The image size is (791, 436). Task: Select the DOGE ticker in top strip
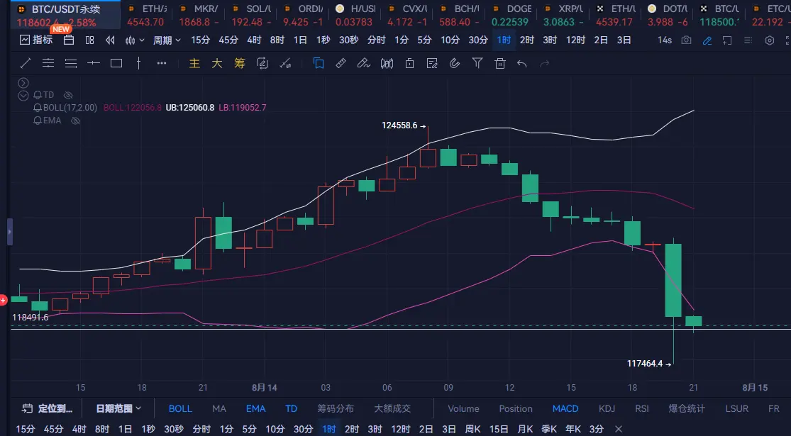pyautogui.click(x=512, y=15)
